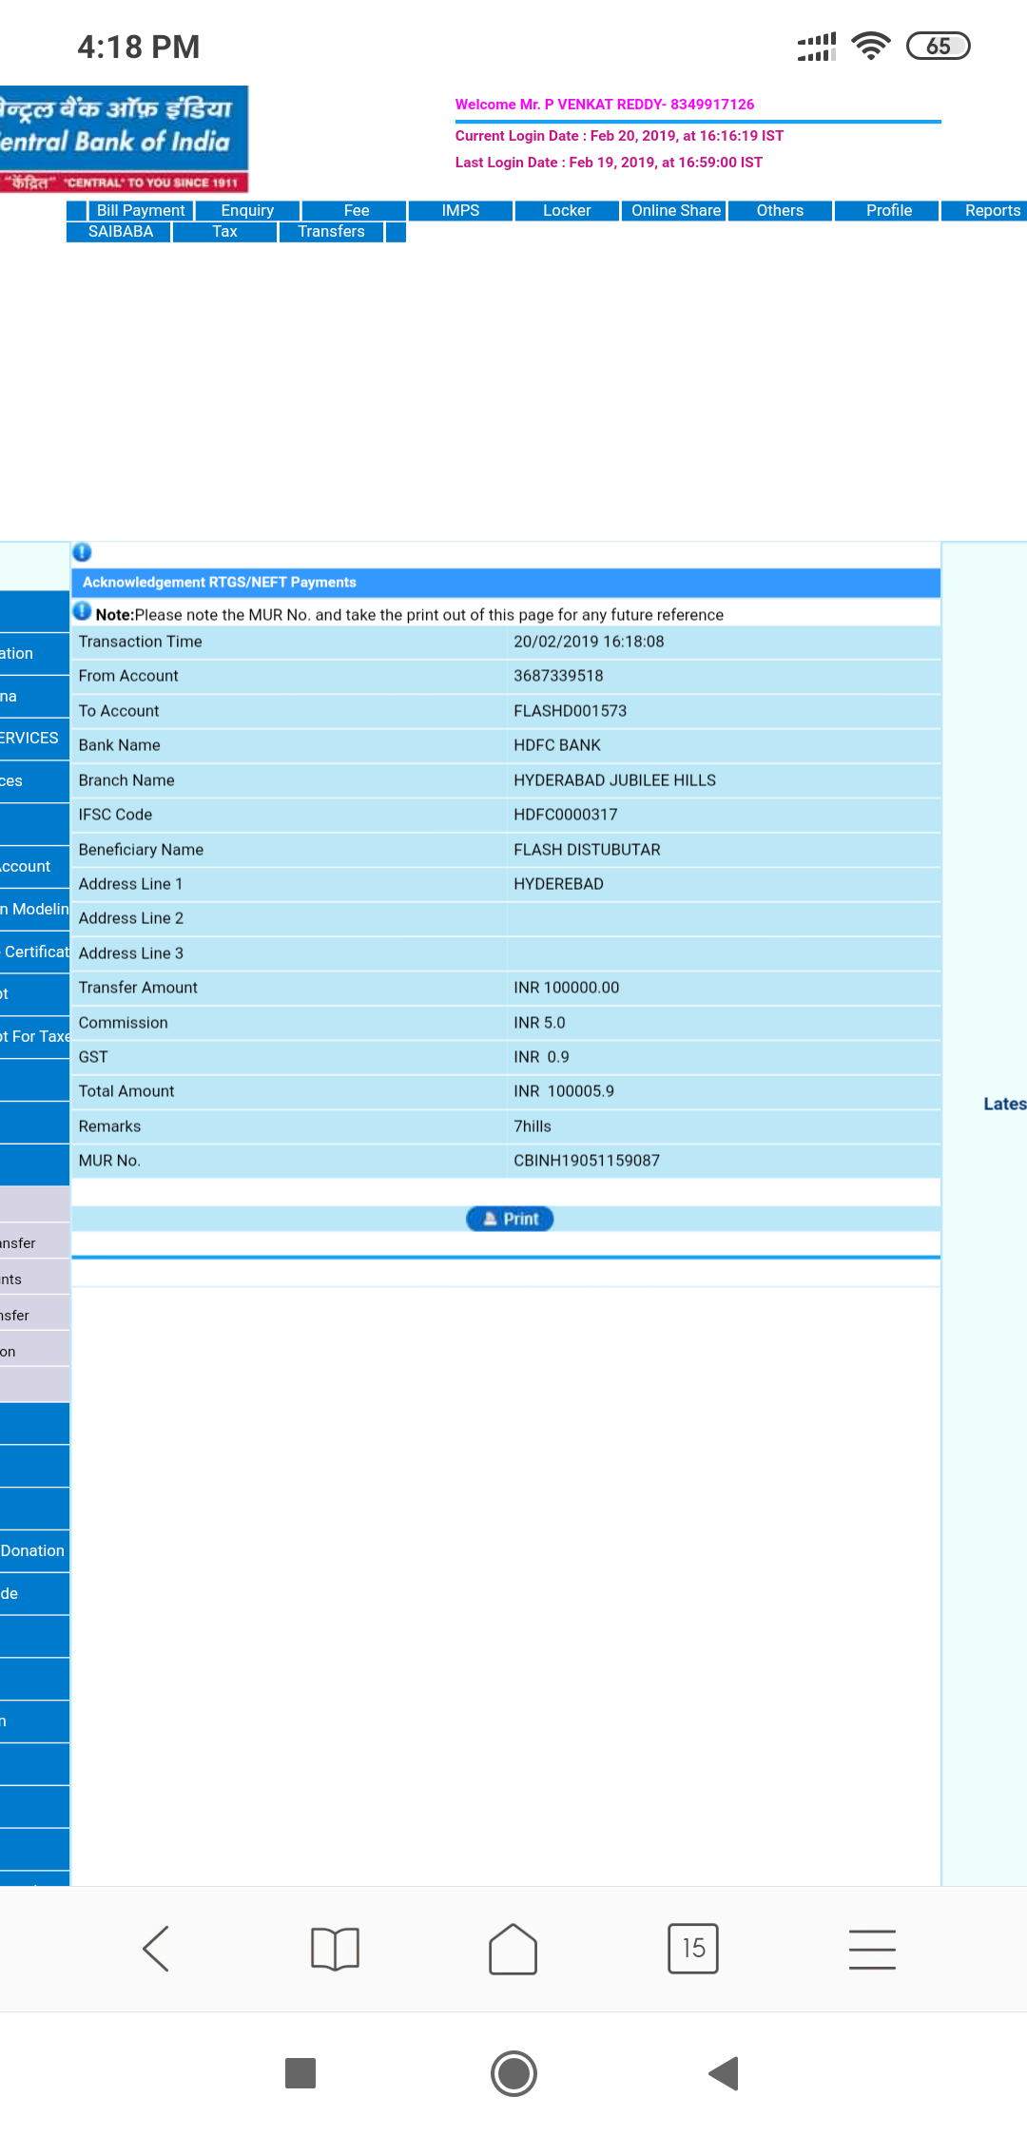1027x2135 pixels.
Task: Open the browser hamburger menu icon
Action: (872, 1949)
